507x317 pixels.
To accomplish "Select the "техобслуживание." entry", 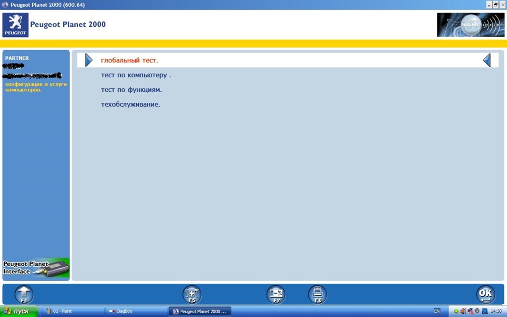I will 130,105.
